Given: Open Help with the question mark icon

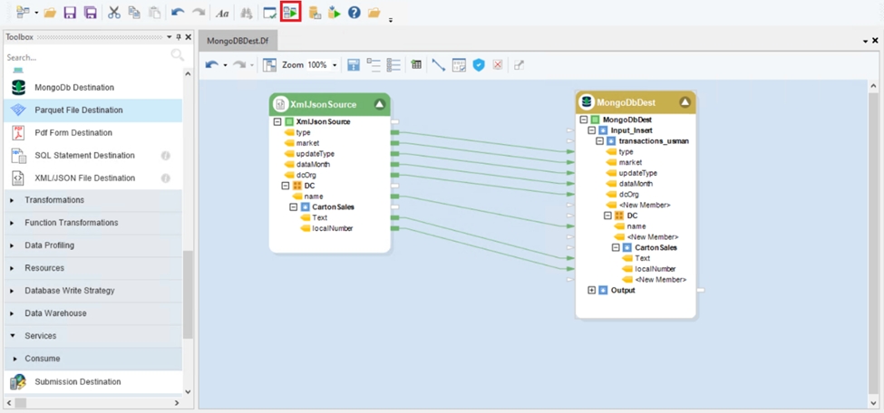Looking at the screenshot, I should point(354,12).
